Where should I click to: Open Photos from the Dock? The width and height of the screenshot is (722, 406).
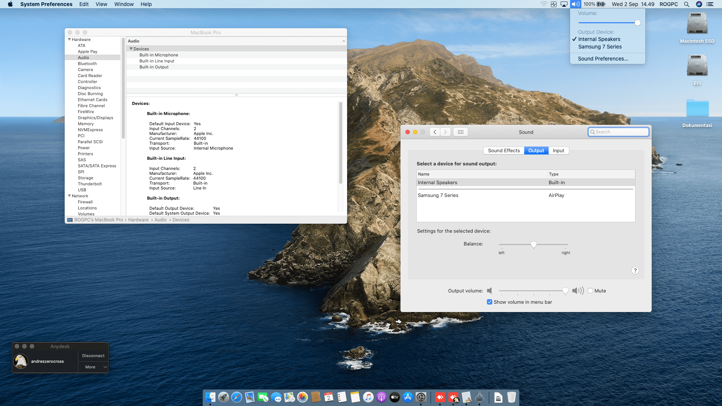[x=302, y=397]
